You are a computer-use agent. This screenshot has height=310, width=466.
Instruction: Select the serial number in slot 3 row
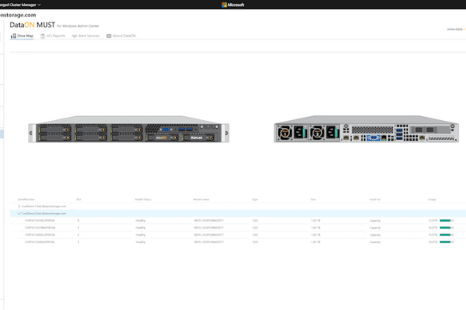click(x=40, y=242)
